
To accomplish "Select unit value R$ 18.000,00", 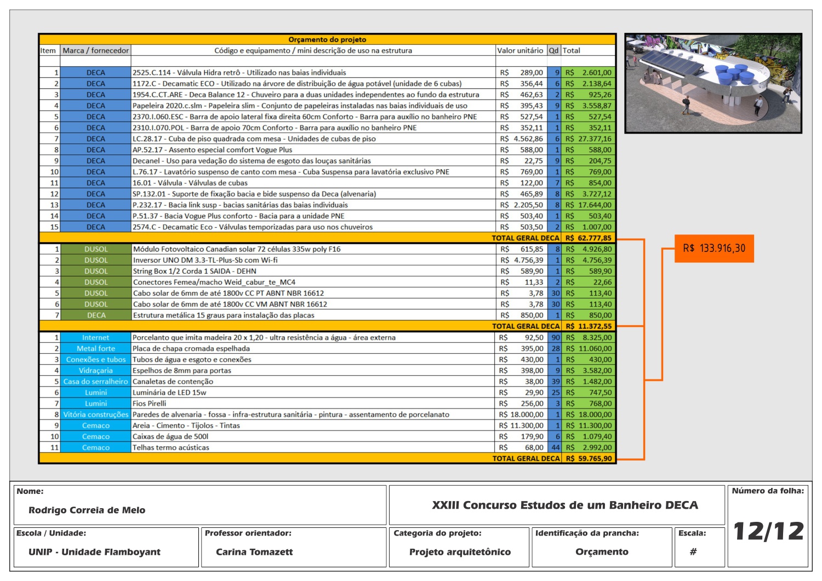I will (x=521, y=415).
